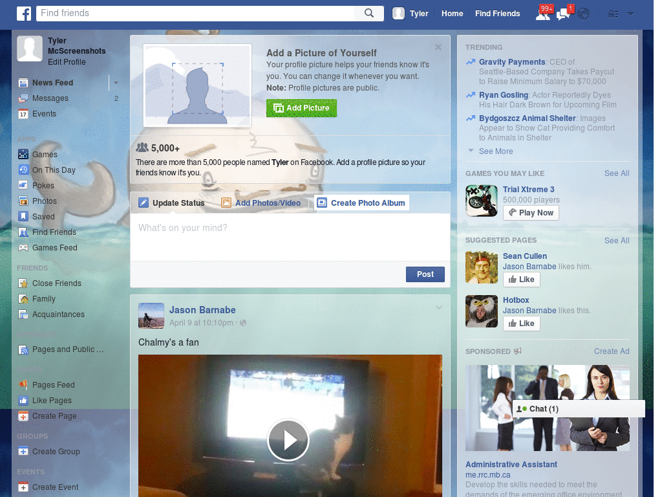
Task: Click the Games Feed controller icon
Action: [x=23, y=248]
